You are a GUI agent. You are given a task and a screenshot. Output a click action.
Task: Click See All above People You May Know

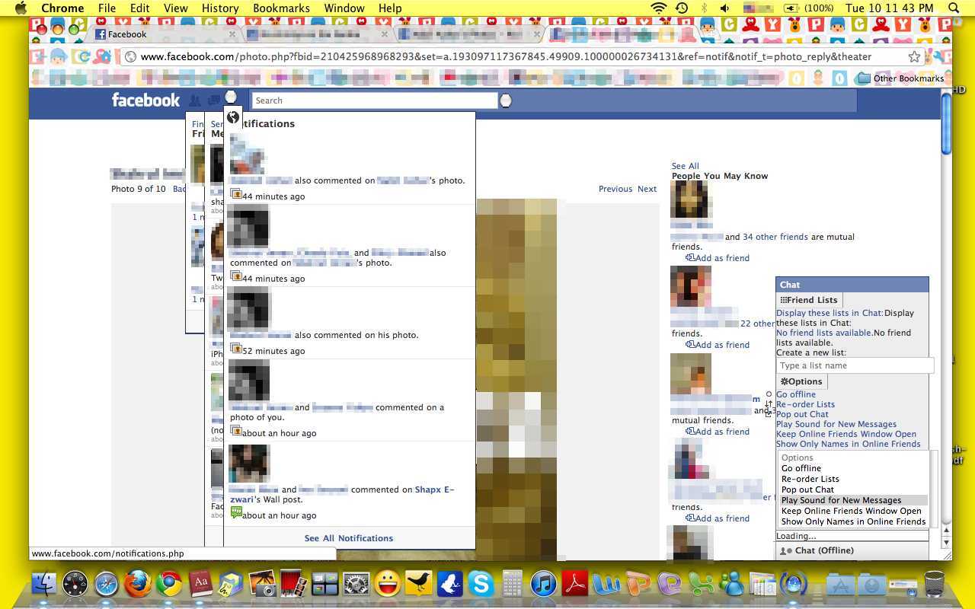click(685, 166)
